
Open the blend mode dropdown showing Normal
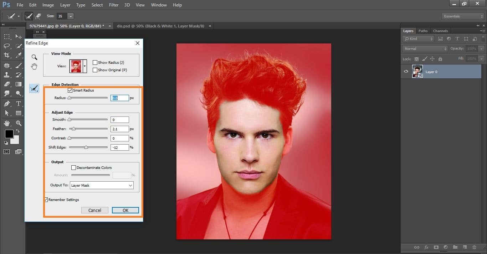tap(424, 48)
